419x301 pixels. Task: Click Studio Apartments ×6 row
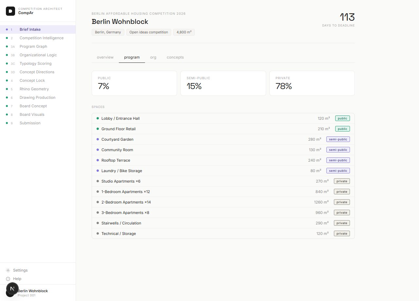(223, 181)
